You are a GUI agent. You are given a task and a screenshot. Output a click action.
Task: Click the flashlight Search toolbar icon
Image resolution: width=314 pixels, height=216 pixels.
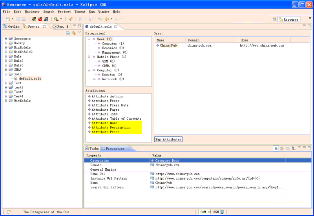point(70,19)
